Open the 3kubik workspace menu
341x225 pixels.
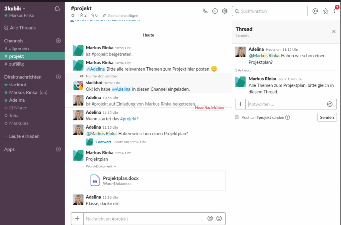[15, 8]
